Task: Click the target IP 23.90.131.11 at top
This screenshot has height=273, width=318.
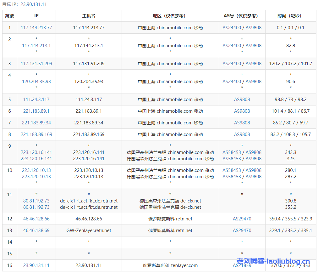Action: (x=33, y=4)
